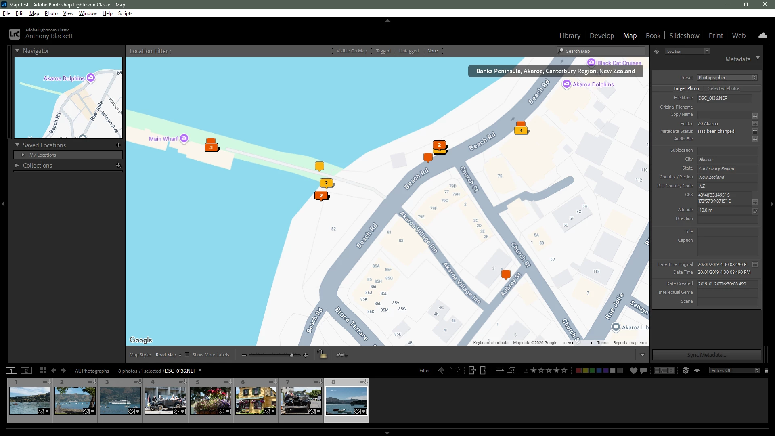Open the Map menu in menu bar
This screenshot has width=775, height=436.
34,13
